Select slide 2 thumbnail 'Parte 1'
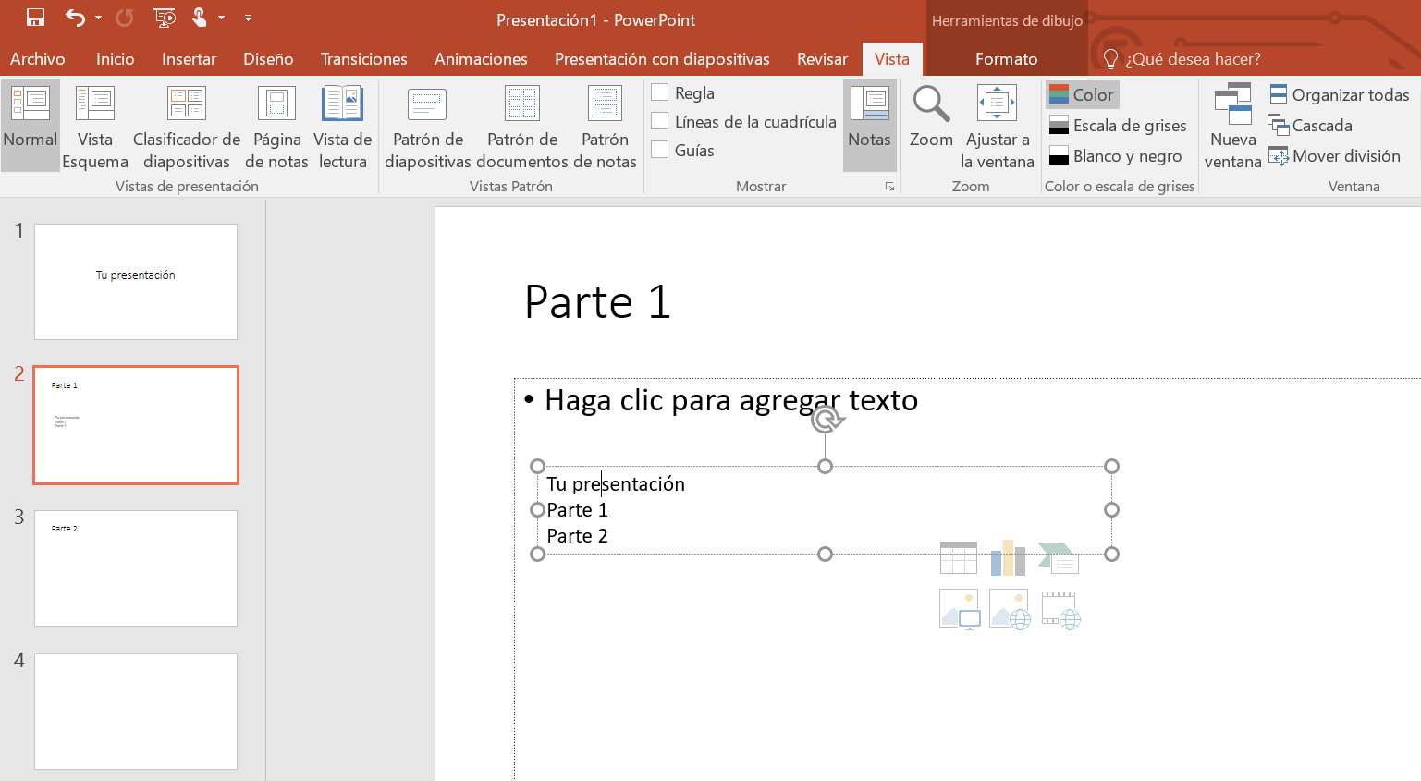The height and width of the screenshot is (781, 1421). [x=136, y=425]
